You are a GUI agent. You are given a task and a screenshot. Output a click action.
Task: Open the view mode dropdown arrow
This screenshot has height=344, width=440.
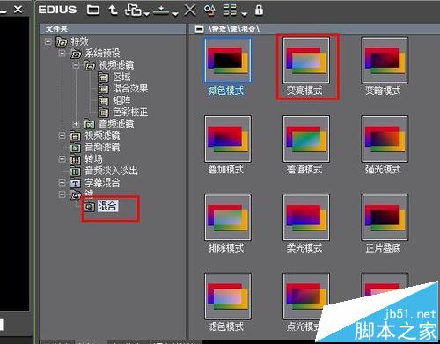244,13
